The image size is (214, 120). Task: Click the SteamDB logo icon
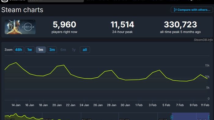[5, 1]
